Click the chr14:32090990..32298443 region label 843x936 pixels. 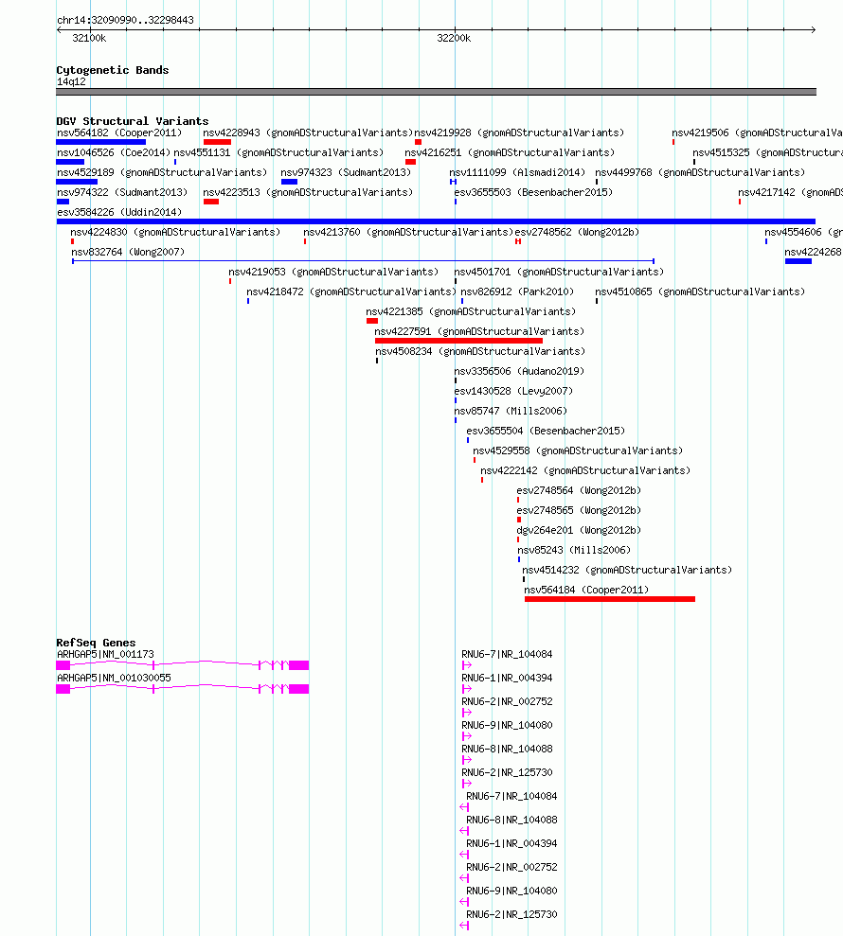click(x=125, y=20)
